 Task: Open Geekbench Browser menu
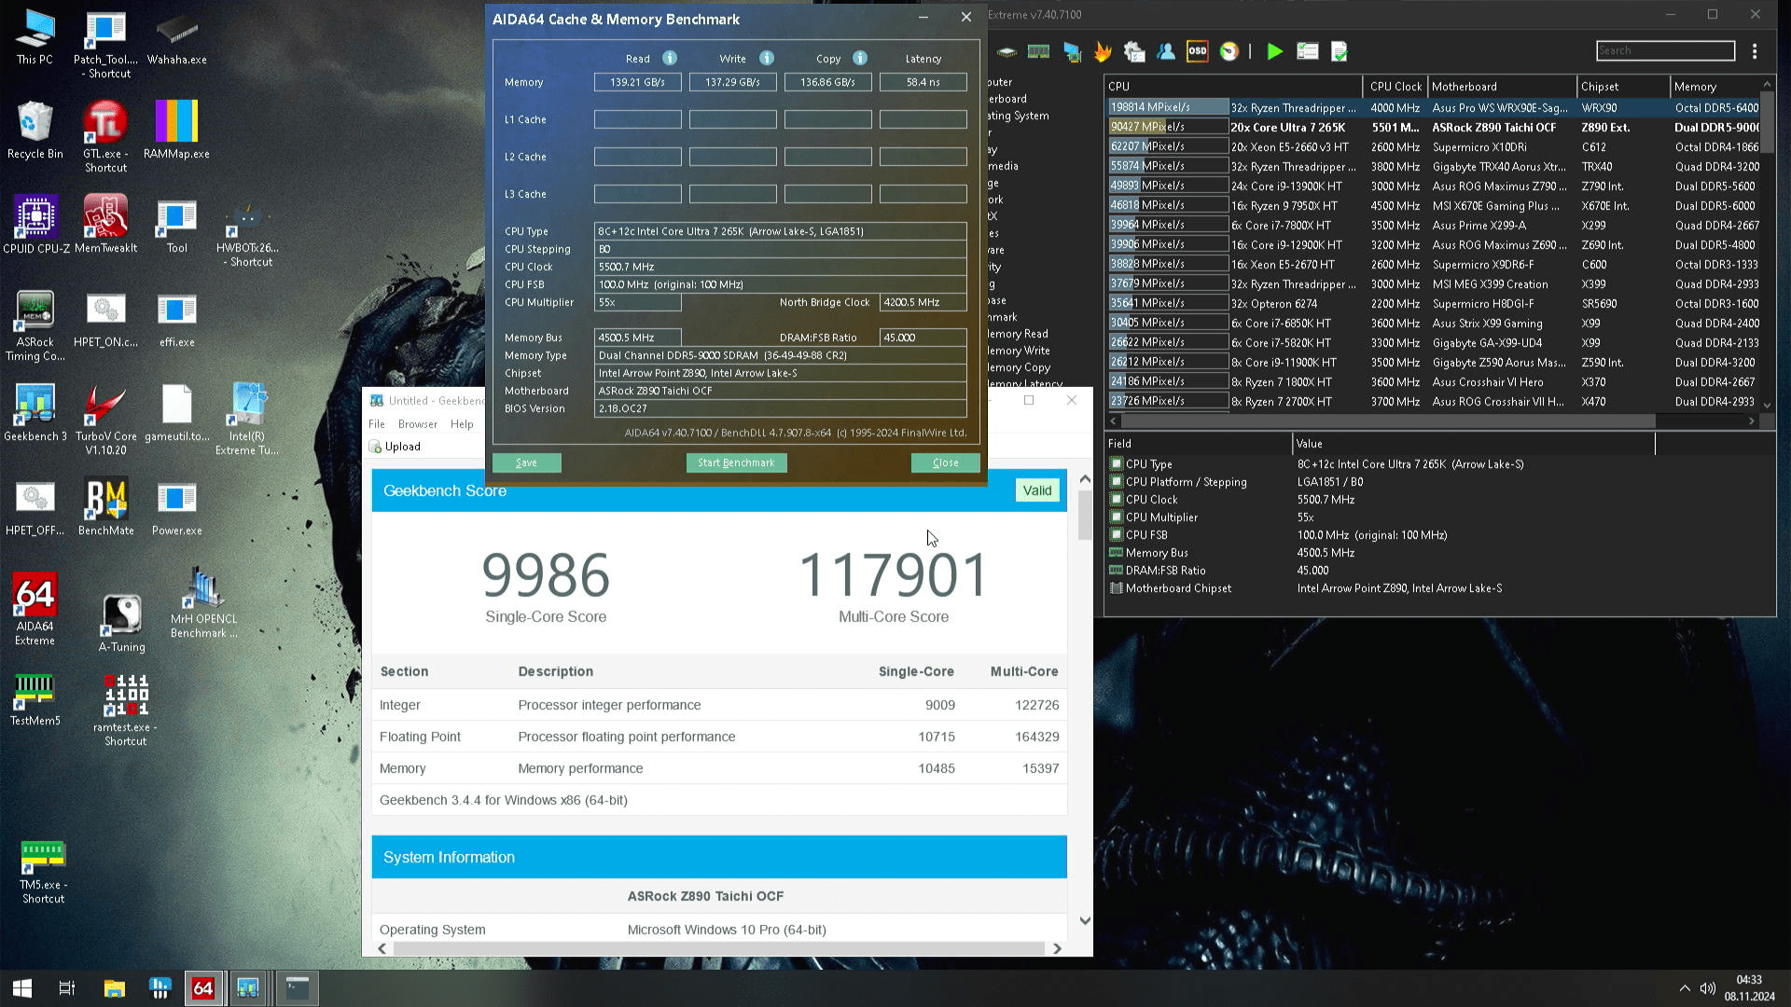pyautogui.click(x=417, y=423)
